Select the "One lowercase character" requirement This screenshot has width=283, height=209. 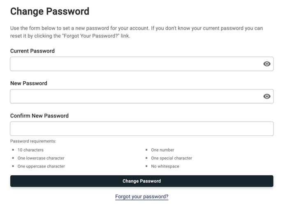tap(41, 158)
